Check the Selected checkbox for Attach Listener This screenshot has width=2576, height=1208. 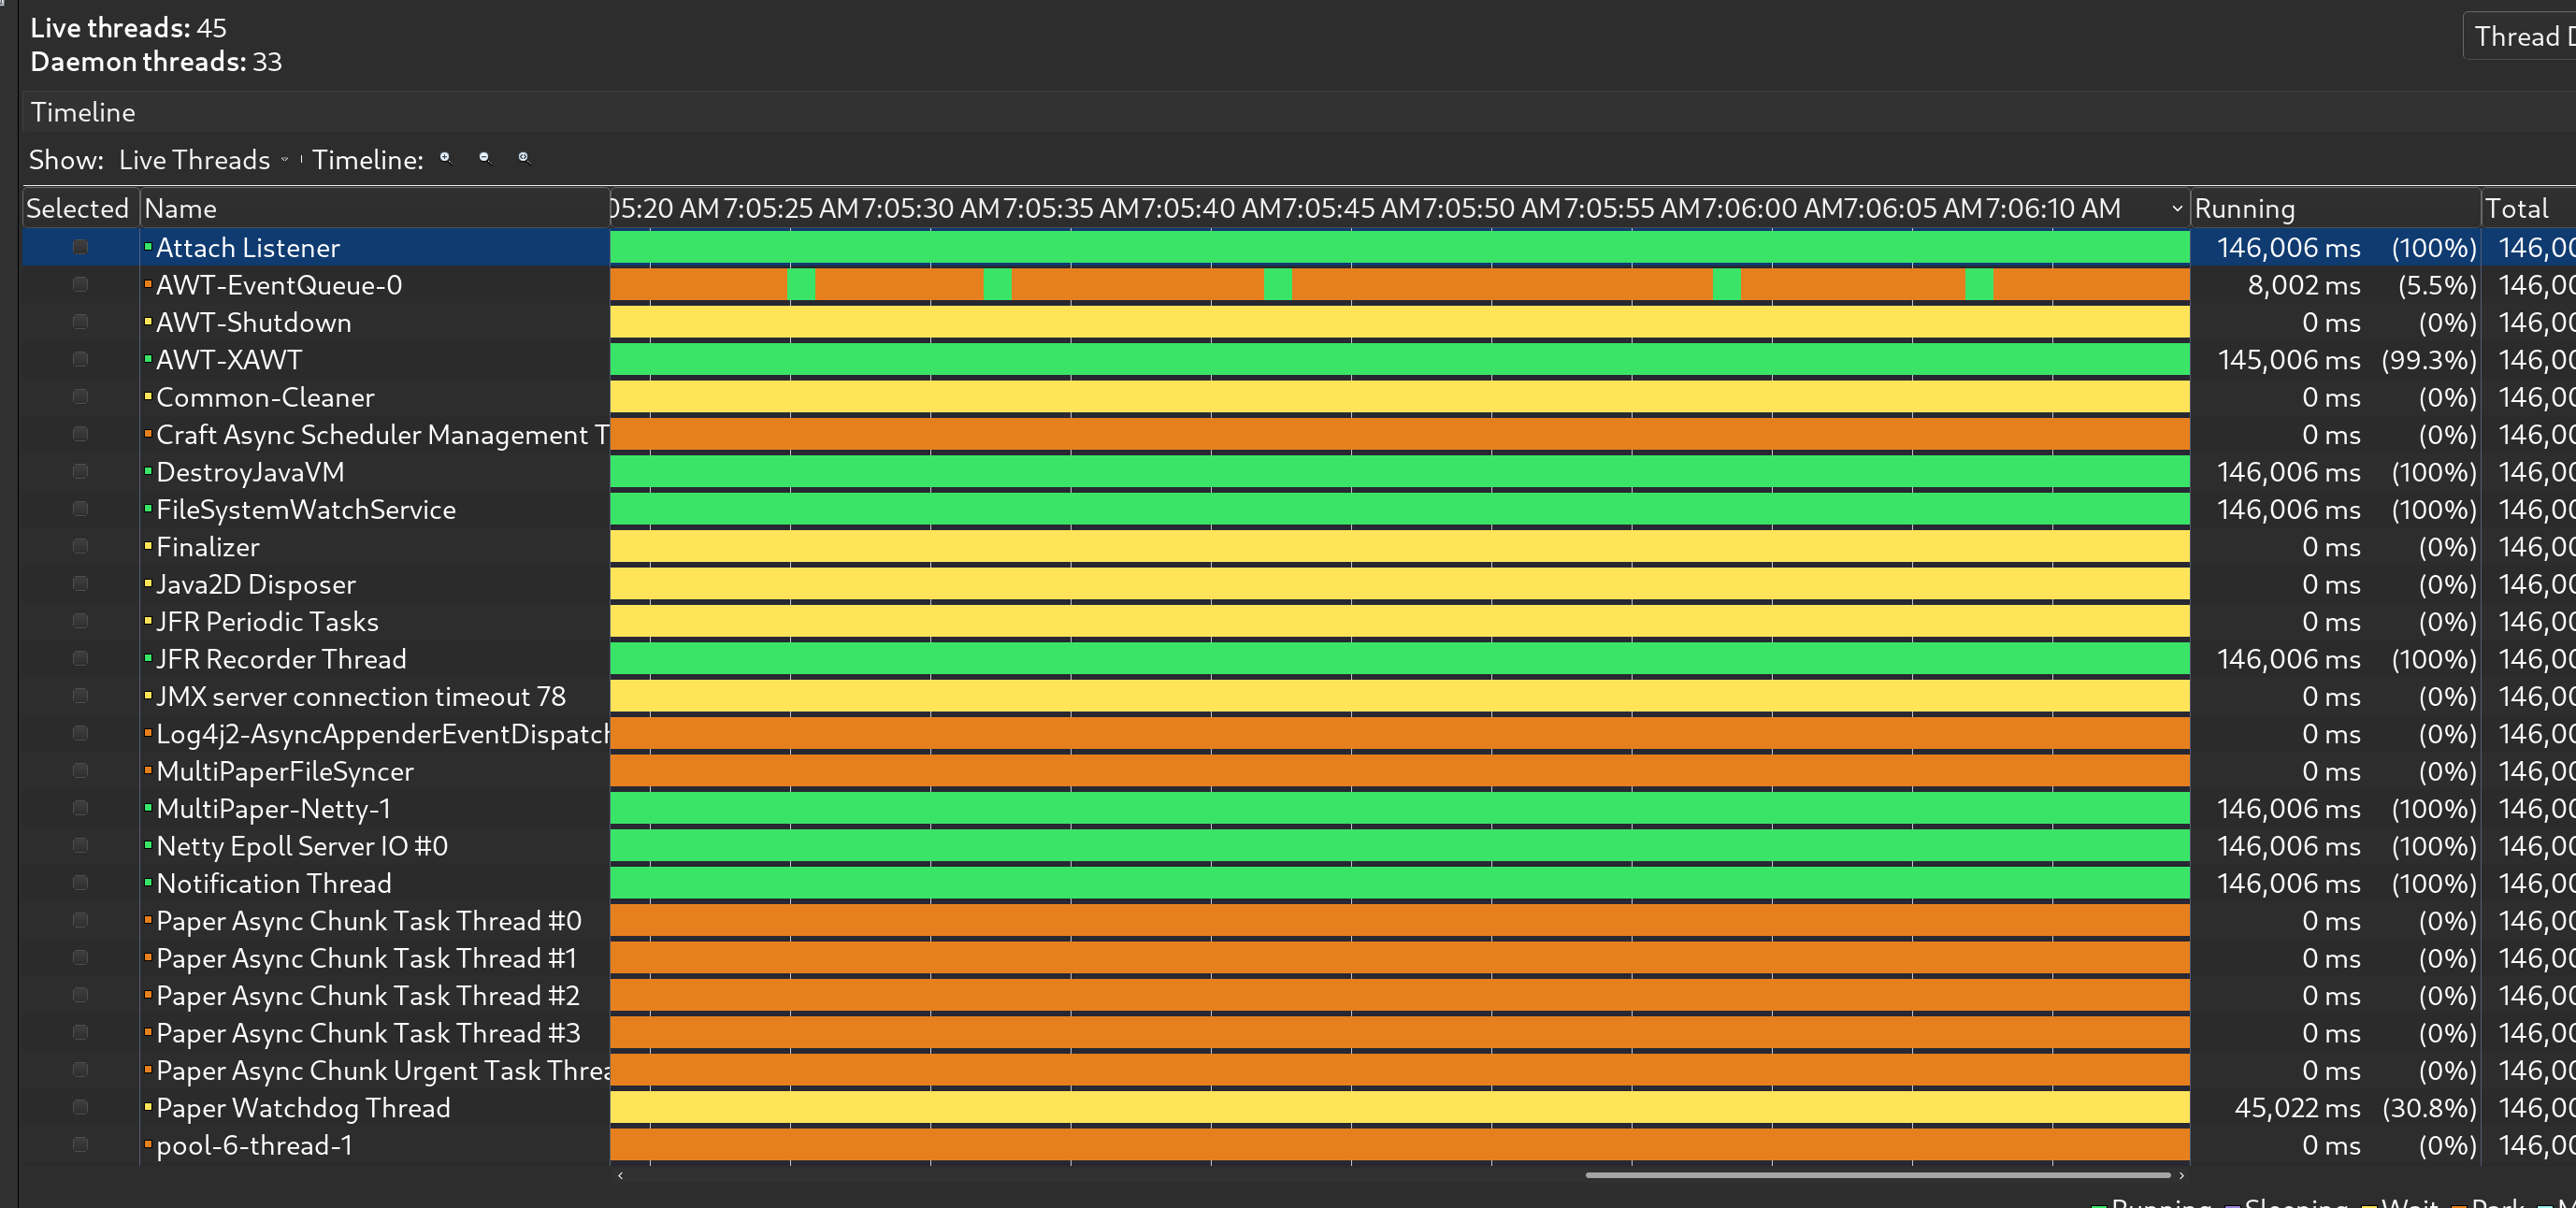coord(79,247)
